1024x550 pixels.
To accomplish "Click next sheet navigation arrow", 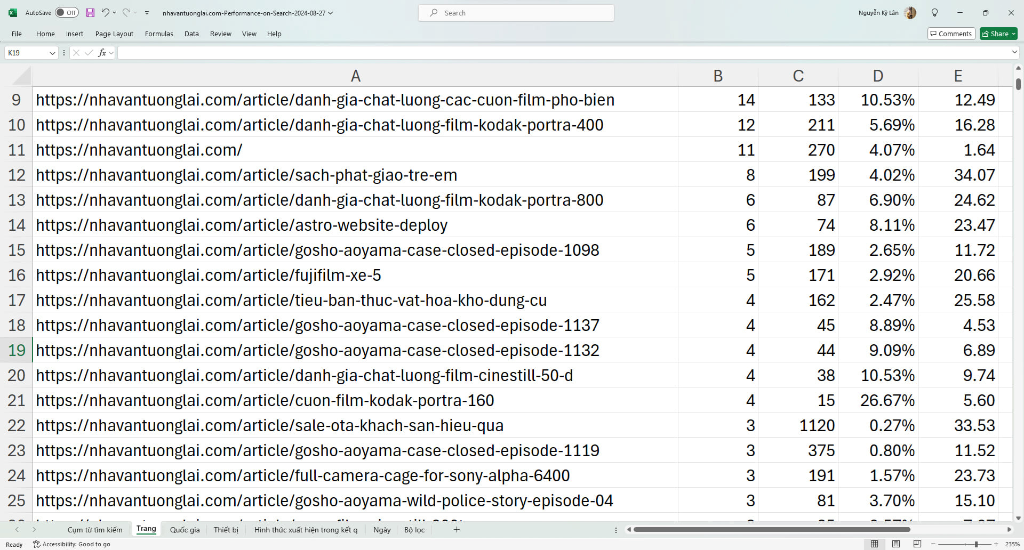I will click(x=34, y=529).
